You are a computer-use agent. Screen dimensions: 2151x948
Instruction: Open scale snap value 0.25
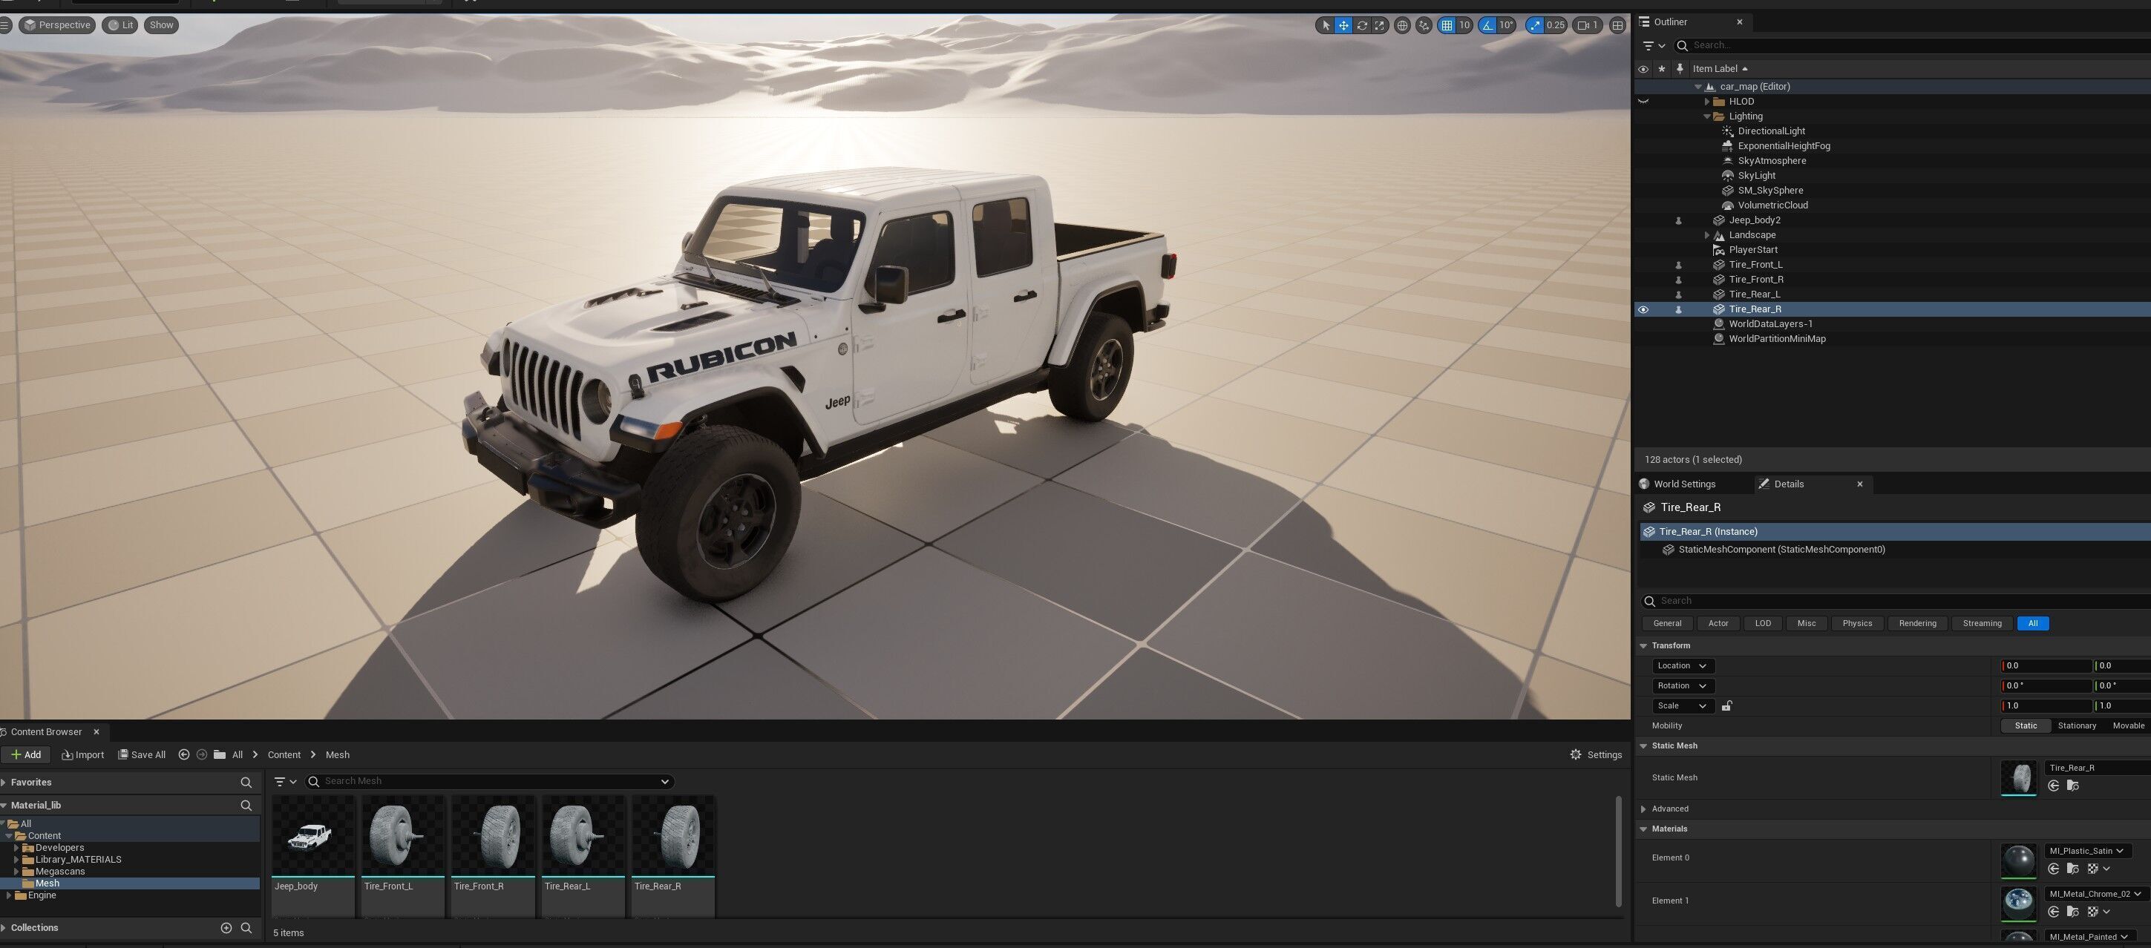[1556, 25]
